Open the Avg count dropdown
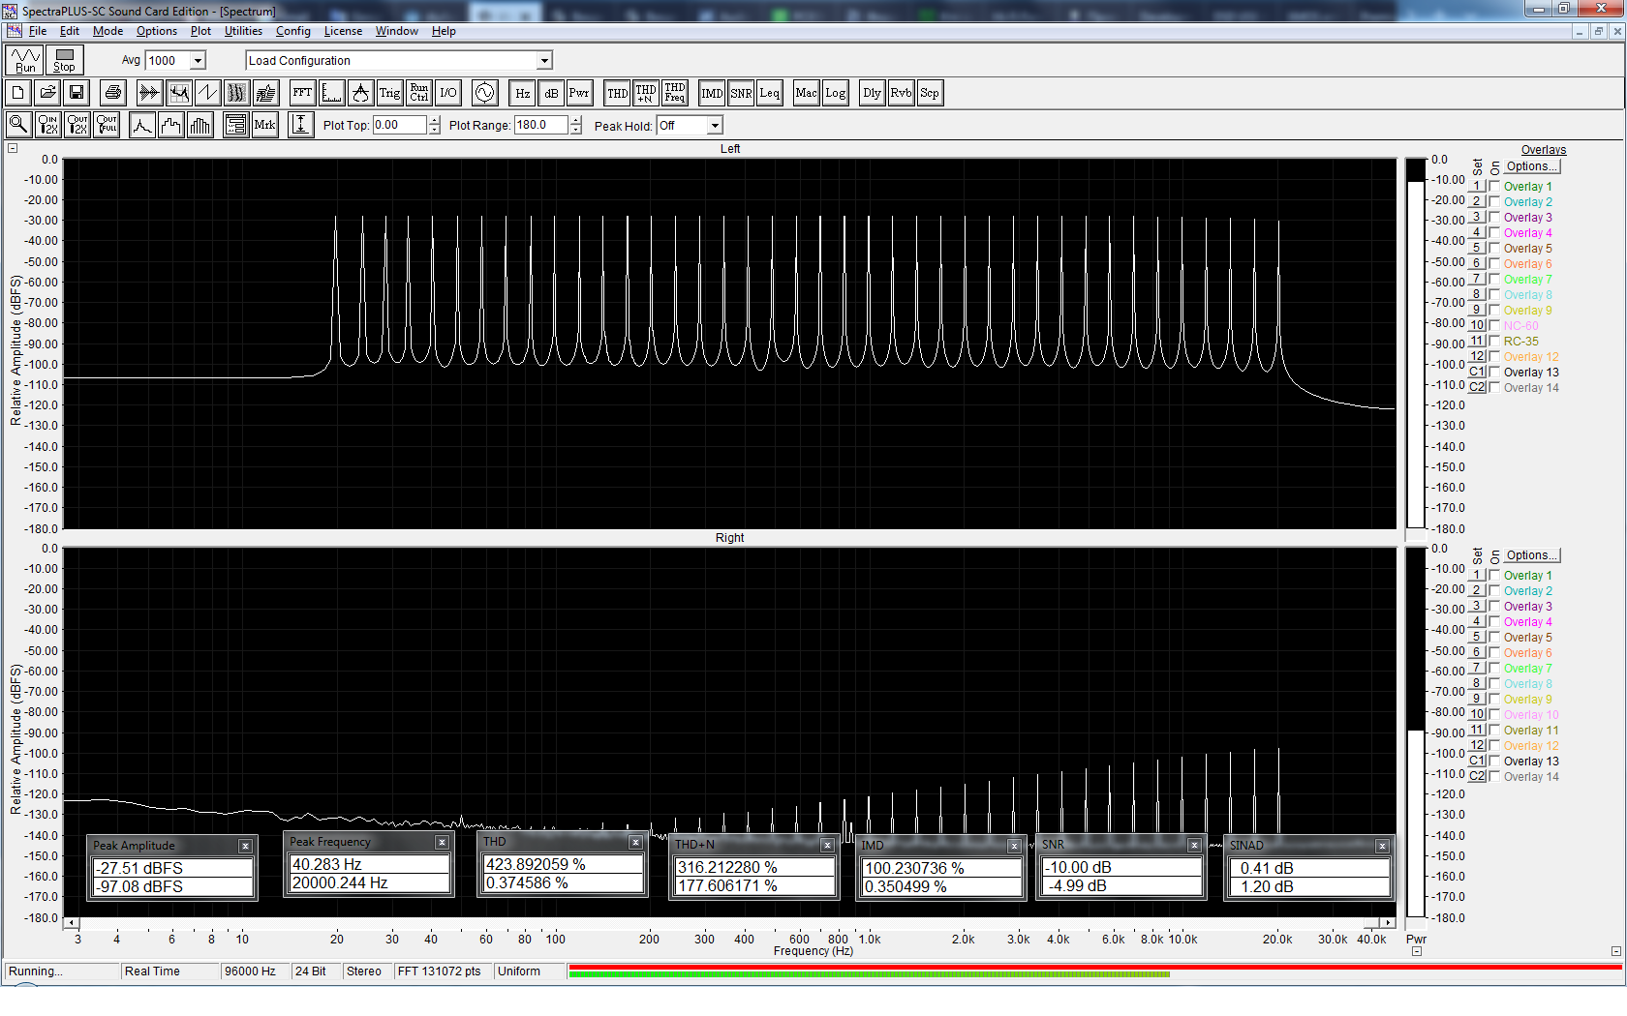This screenshot has width=1627, height=1016. 198,61
